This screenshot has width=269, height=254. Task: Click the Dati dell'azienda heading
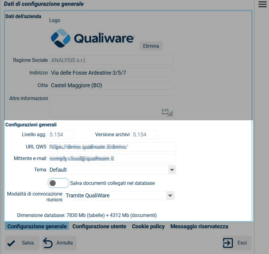(x=23, y=16)
